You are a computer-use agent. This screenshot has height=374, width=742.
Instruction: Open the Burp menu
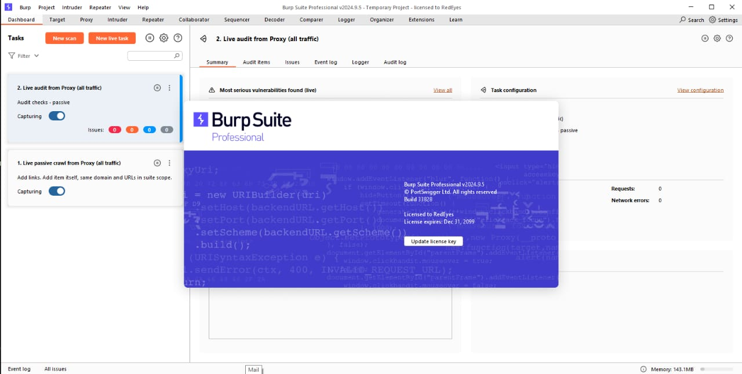tap(25, 8)
